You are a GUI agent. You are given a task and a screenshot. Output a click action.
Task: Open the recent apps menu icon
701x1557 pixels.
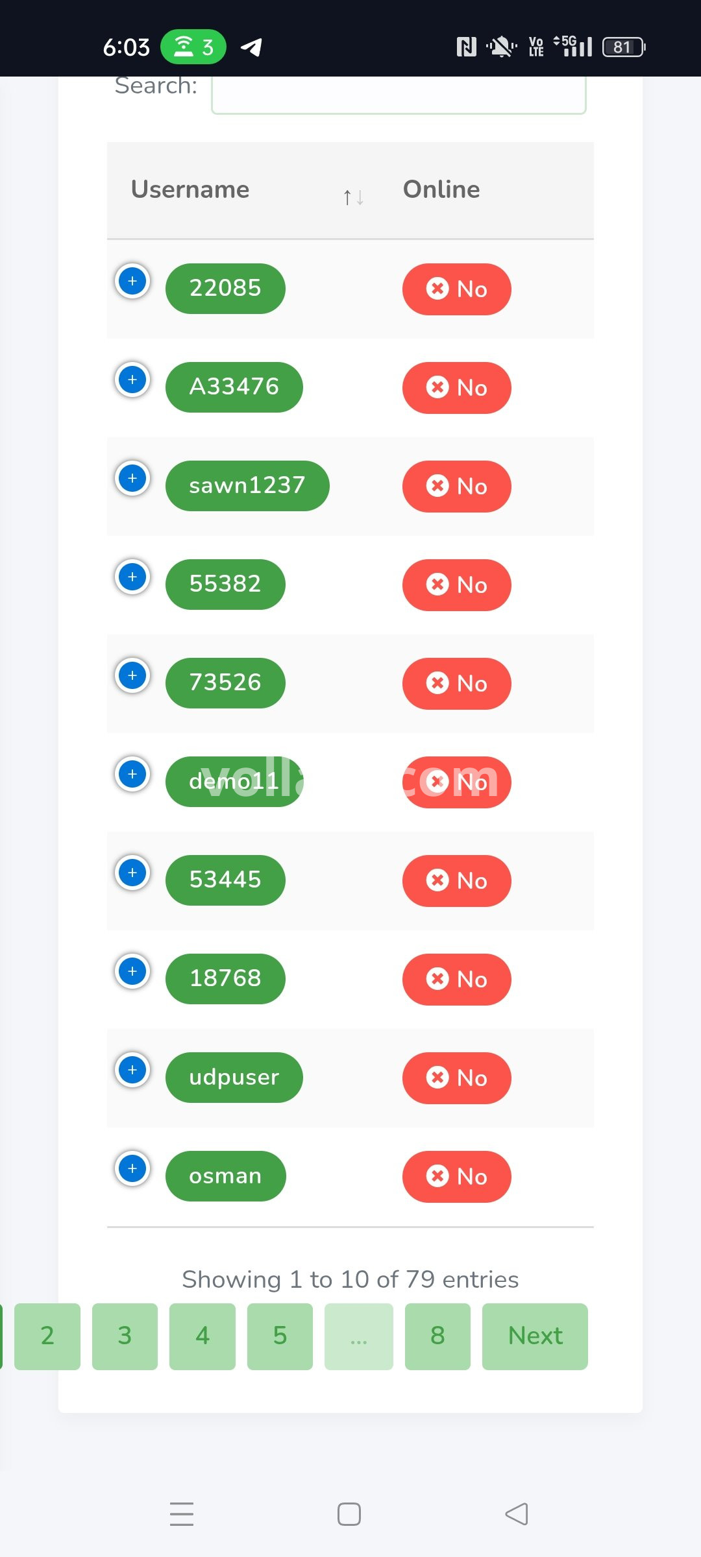182,1514
